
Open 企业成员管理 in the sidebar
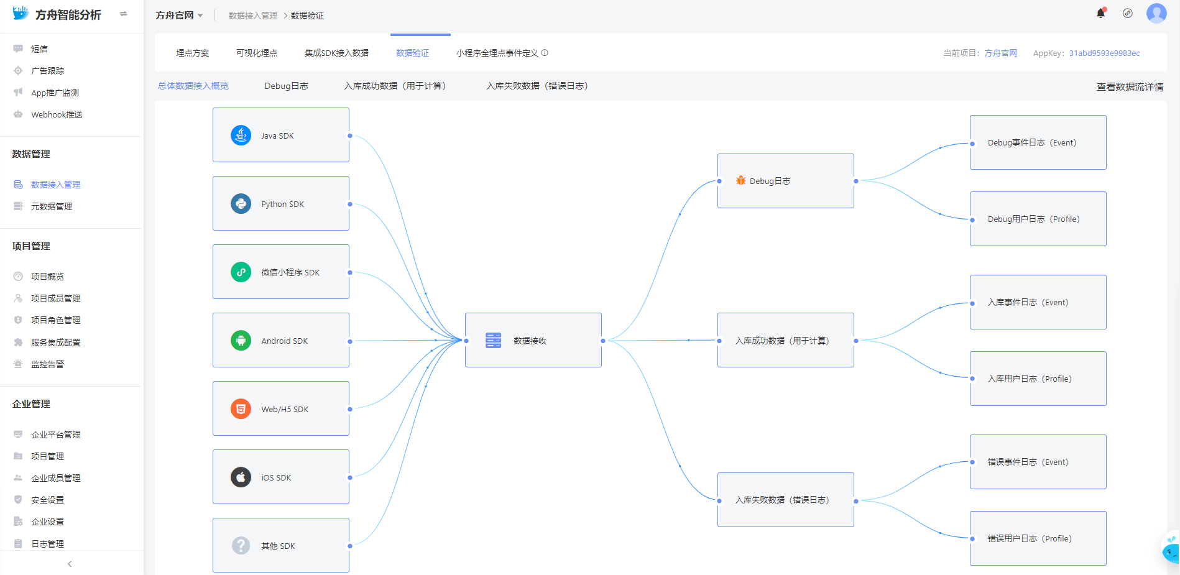coord(56,477)
